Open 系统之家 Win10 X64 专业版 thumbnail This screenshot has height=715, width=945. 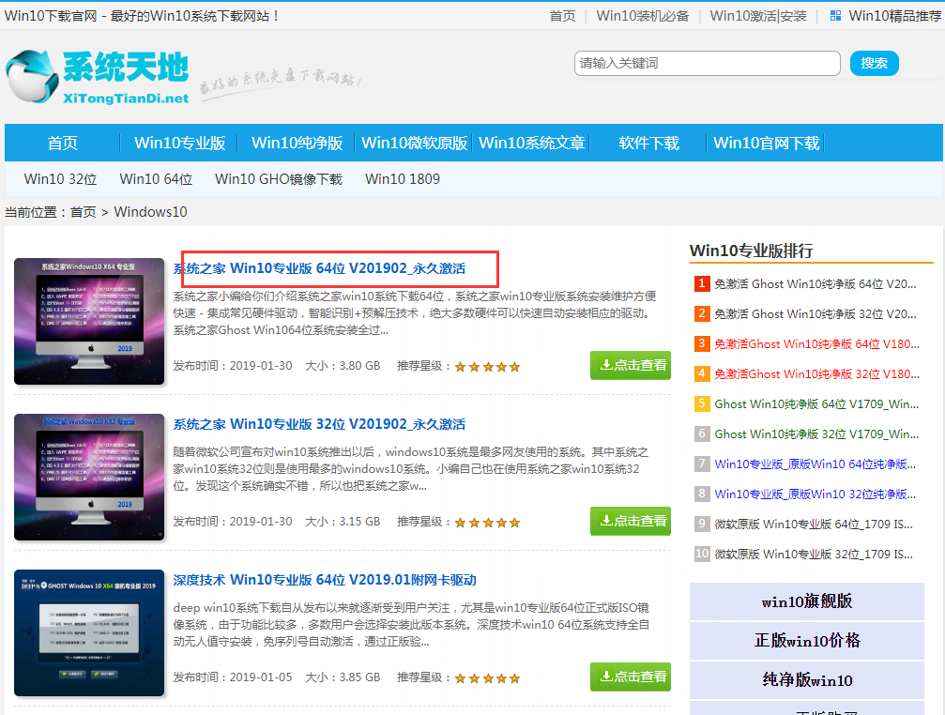point(89,321)
